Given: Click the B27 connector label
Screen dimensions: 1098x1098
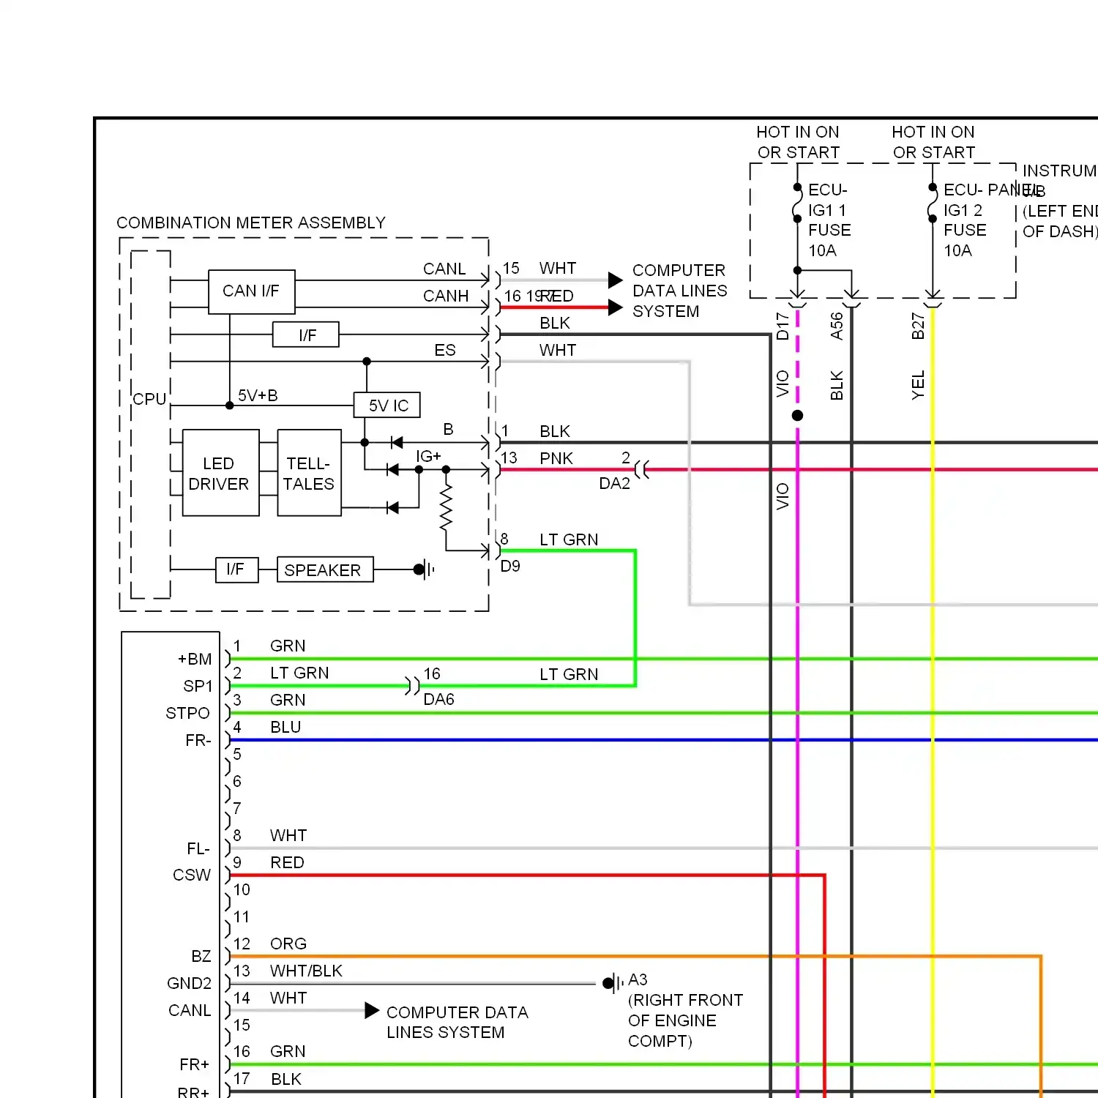Looking at the screenshot, I should click(918, 326).
